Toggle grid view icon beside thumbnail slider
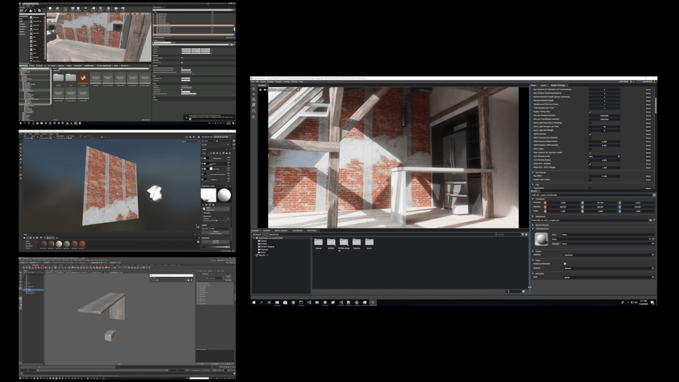679x382 pixels. point(524,291)
